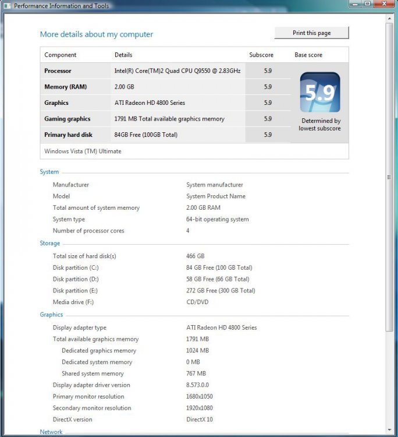Click the Component column header
Viewport: 398px width, 437px height.
(60, 55)
